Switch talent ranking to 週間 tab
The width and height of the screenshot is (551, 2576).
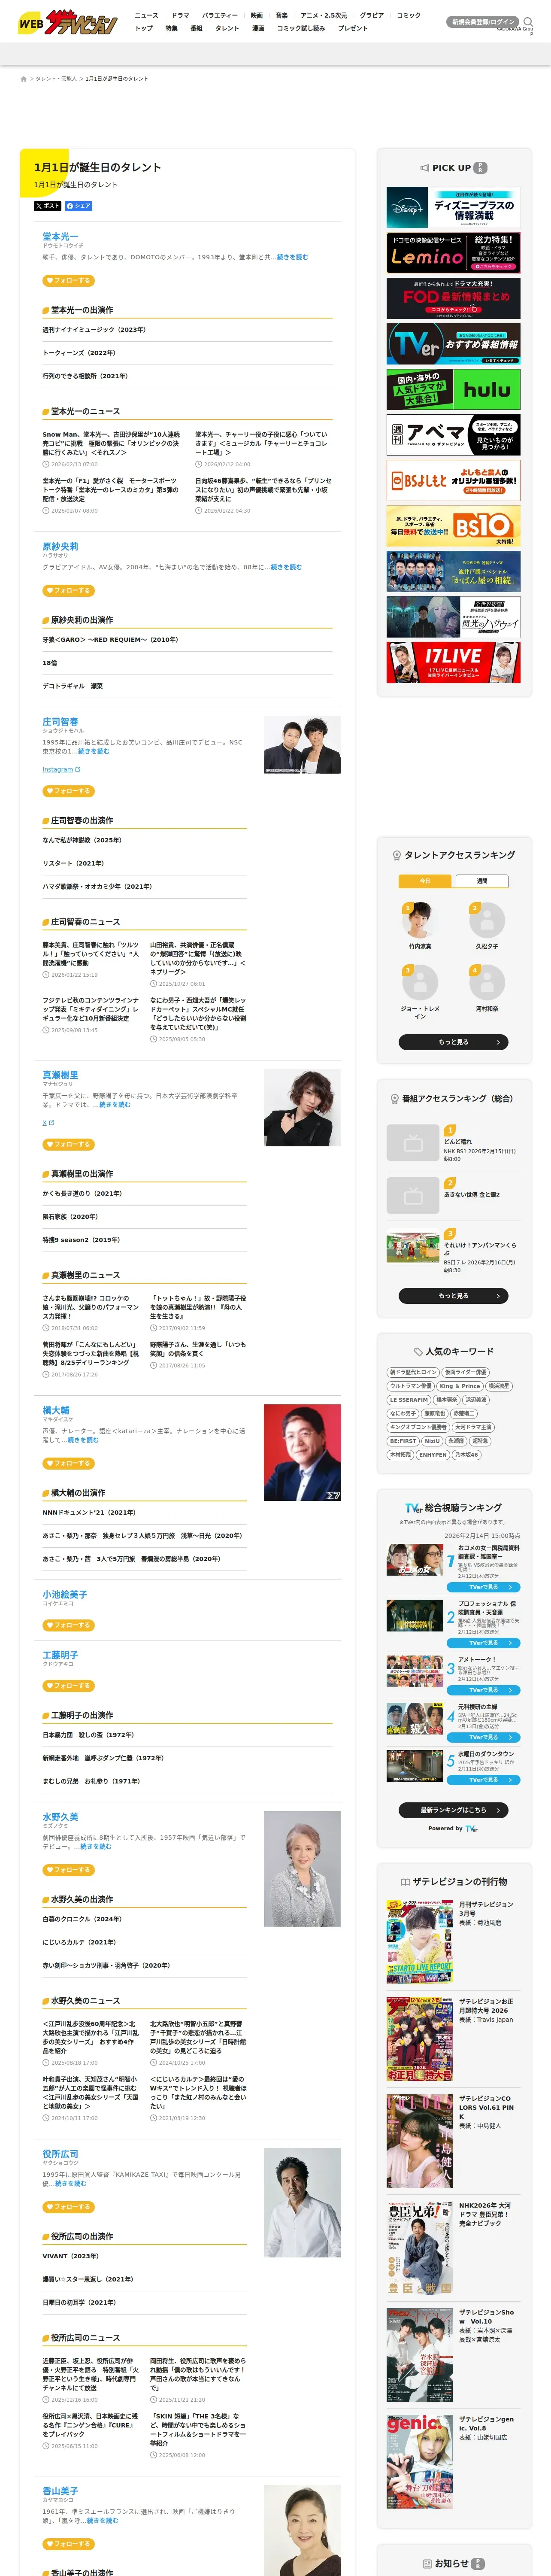(x=482, y=881)
